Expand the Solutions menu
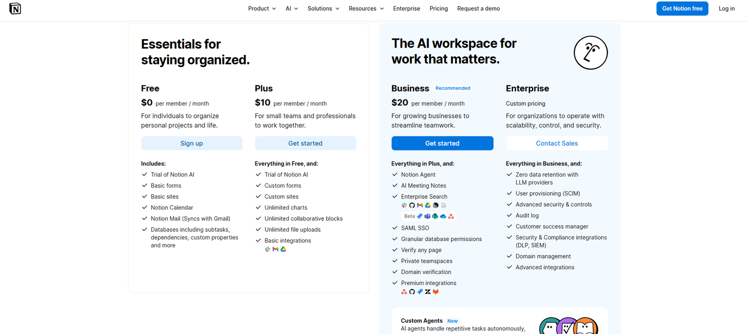The image size is (747, 334). pyautogui.click(x=323, y=8)
